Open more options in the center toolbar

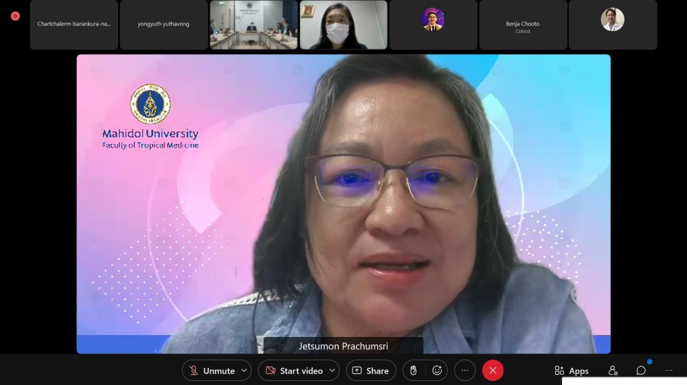point(464,371)
